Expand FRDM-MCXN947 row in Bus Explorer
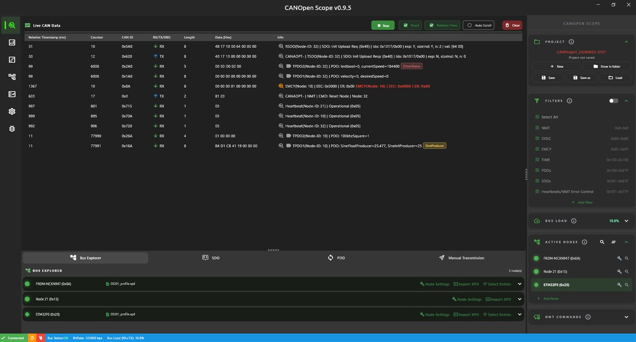Screen dimensions: 636x342 tap(520, 284)
